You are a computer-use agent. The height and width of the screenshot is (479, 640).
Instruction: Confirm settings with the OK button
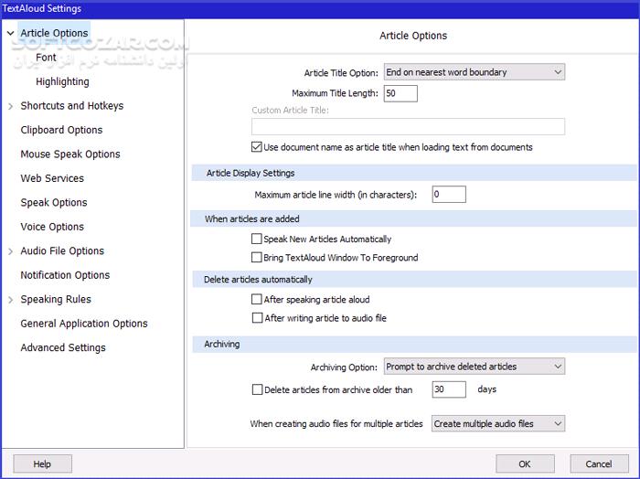tap(525, 463)
